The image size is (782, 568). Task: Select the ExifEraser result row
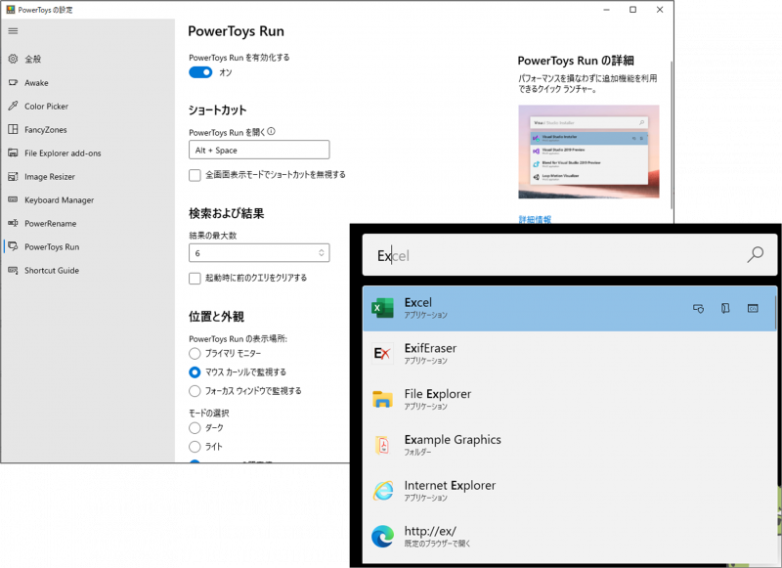tap(570, 354)
